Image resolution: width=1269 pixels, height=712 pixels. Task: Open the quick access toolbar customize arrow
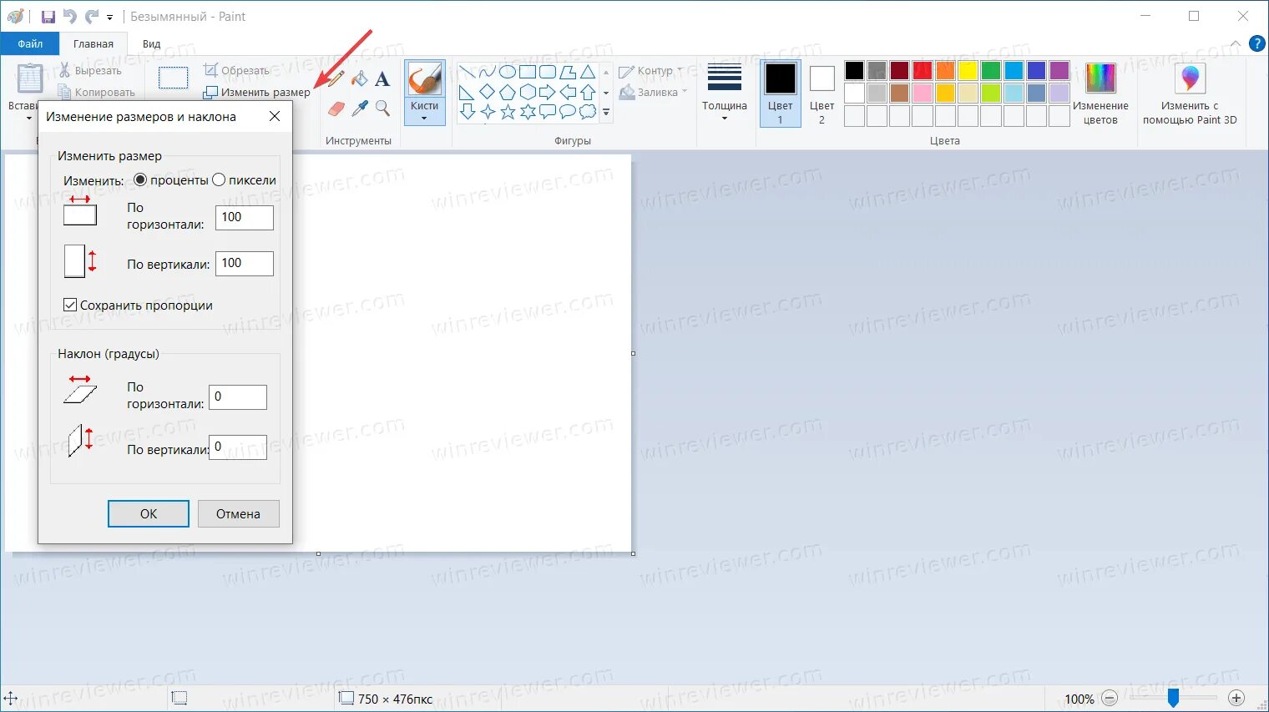(109, 18)
